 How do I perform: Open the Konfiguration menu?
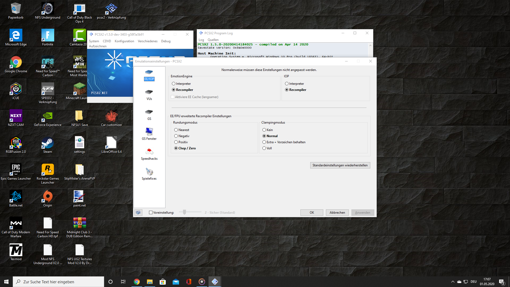click(x=124, y=41)
